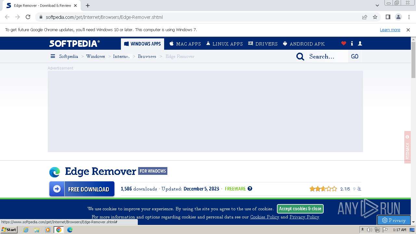Image resolution: width=416 pixels, height=234 pixels.
Task: Go to Browsers breadcrumb link
Action: (147, 57)
